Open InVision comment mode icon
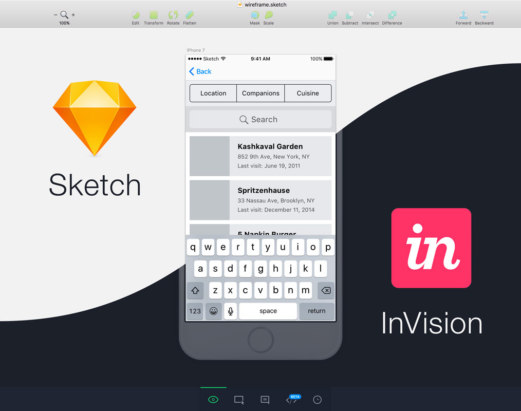The image size is (521, 411). pos(265,400)
